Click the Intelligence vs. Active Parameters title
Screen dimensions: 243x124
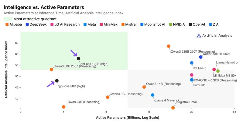tap(44, 7)
